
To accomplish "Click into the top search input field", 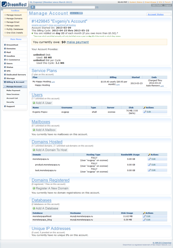I will coord(65,7).
